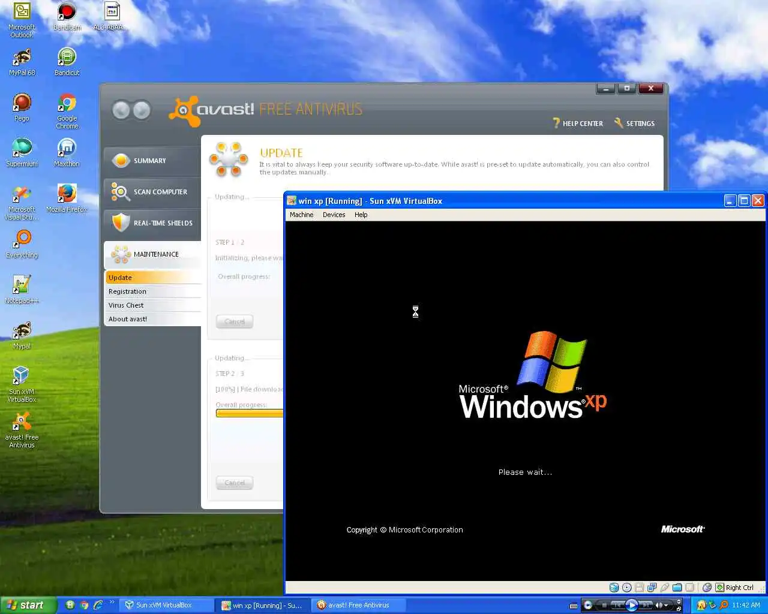Click the VirtualBox shared folders status icon

[x=677, y=588]
